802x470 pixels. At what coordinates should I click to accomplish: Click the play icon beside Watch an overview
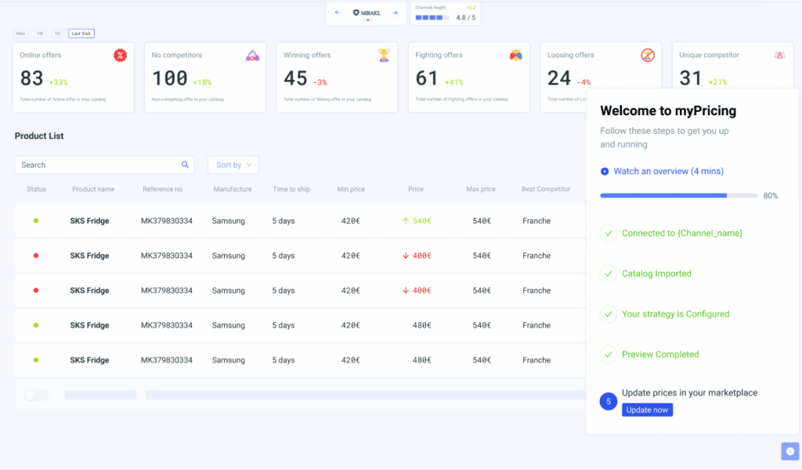point(605,172)
